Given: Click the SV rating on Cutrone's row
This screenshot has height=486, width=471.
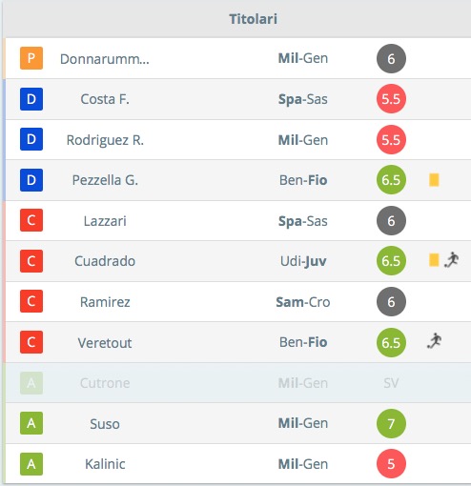Looking at the screenshot, I should [x=391, y=383].
